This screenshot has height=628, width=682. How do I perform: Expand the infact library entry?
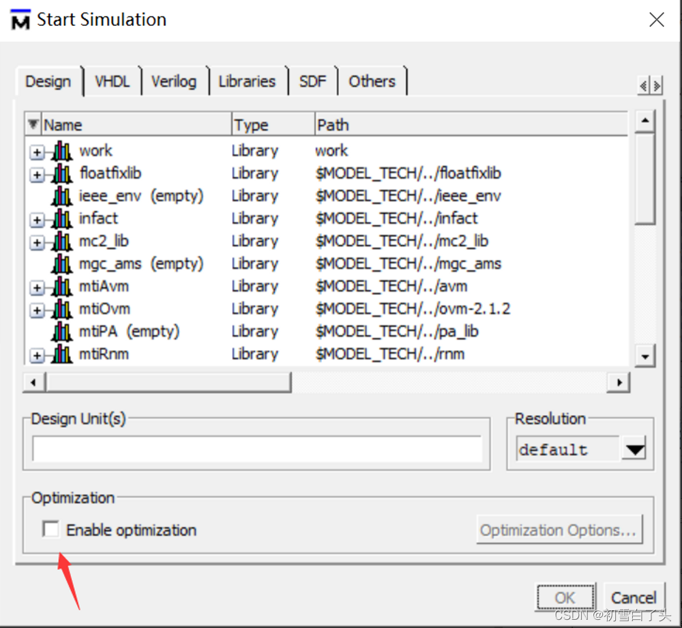pyautogui.click(x=35, y=219)
